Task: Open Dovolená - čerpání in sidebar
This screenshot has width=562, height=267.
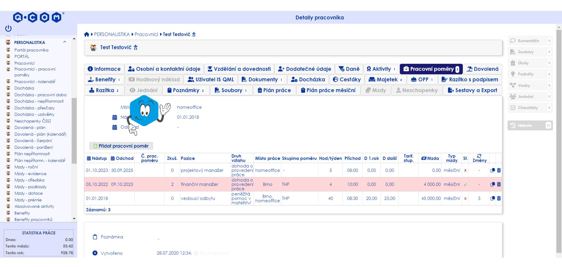Action: [33, 141]
